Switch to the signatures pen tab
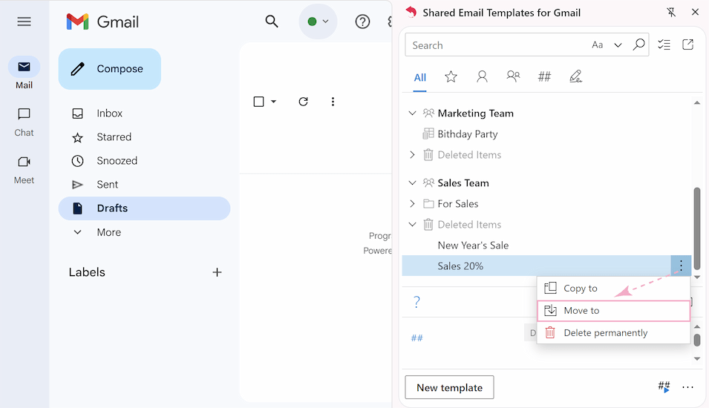 575,76
